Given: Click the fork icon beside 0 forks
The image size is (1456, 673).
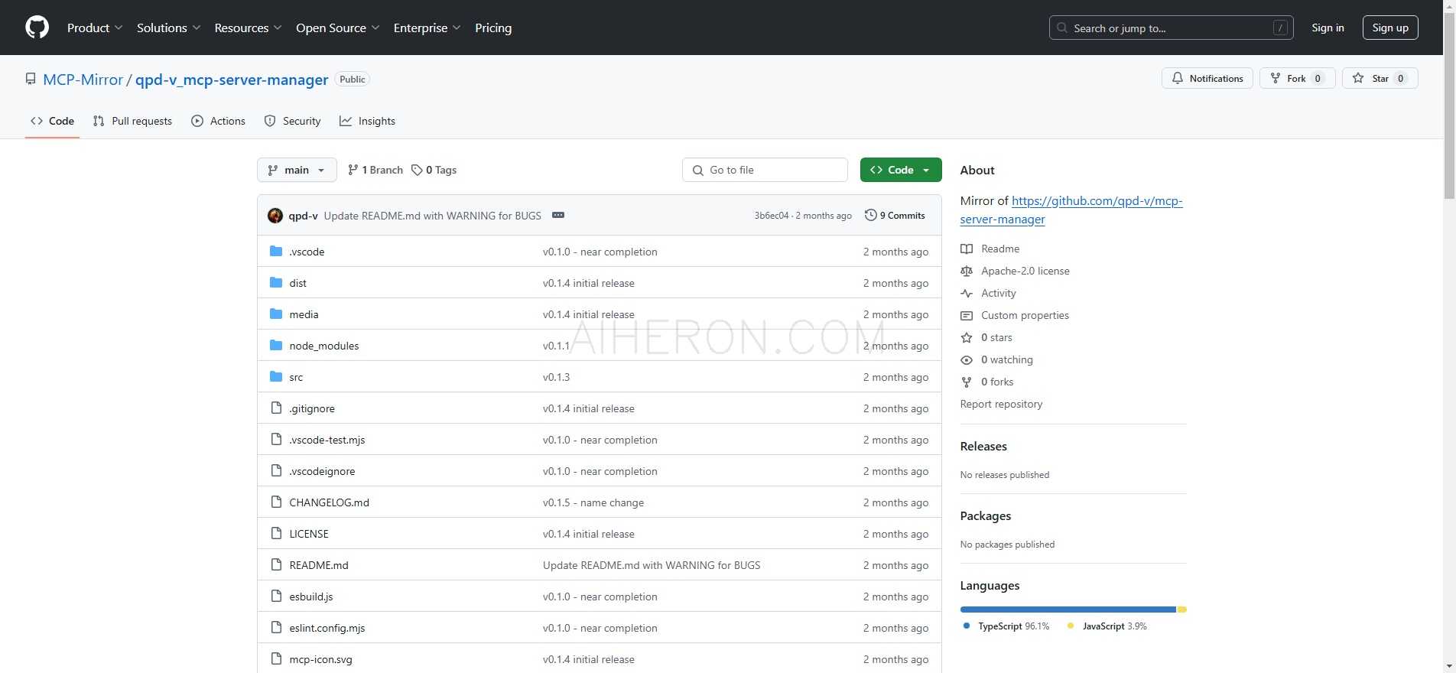Looking at the screenshot, I should (967, 382).
